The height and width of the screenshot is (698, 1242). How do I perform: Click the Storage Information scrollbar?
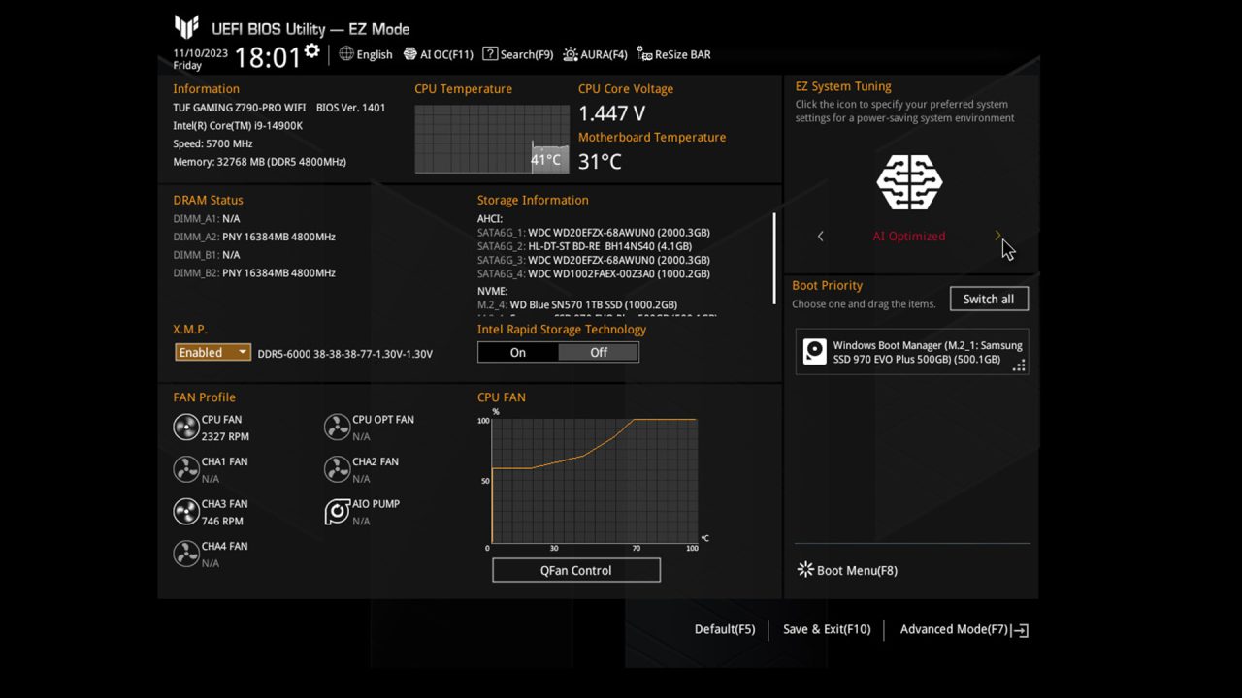coord(774,259)
